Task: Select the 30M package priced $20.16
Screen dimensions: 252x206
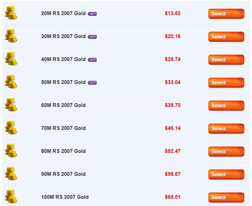Action: pyautogui.click(x=226, y=37)
